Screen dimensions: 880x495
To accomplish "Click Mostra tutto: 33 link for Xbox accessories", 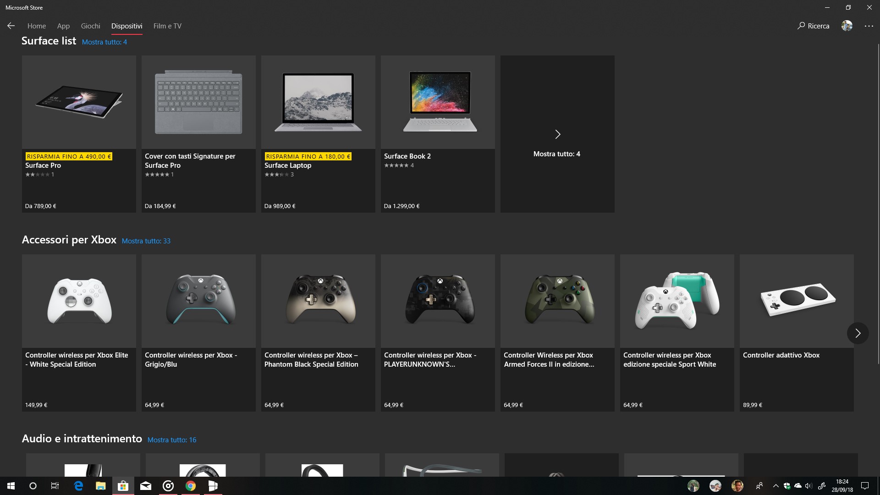I will tap(146, 241).
